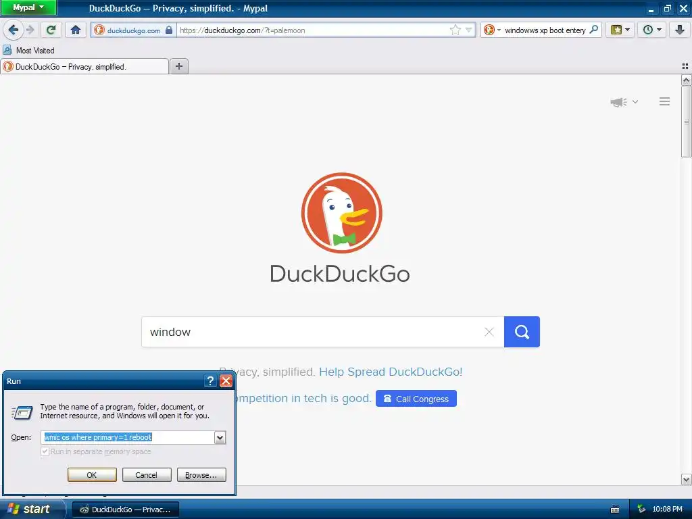Click the Call Congress button
Screen dimensions: 692x519
(416, 399)
